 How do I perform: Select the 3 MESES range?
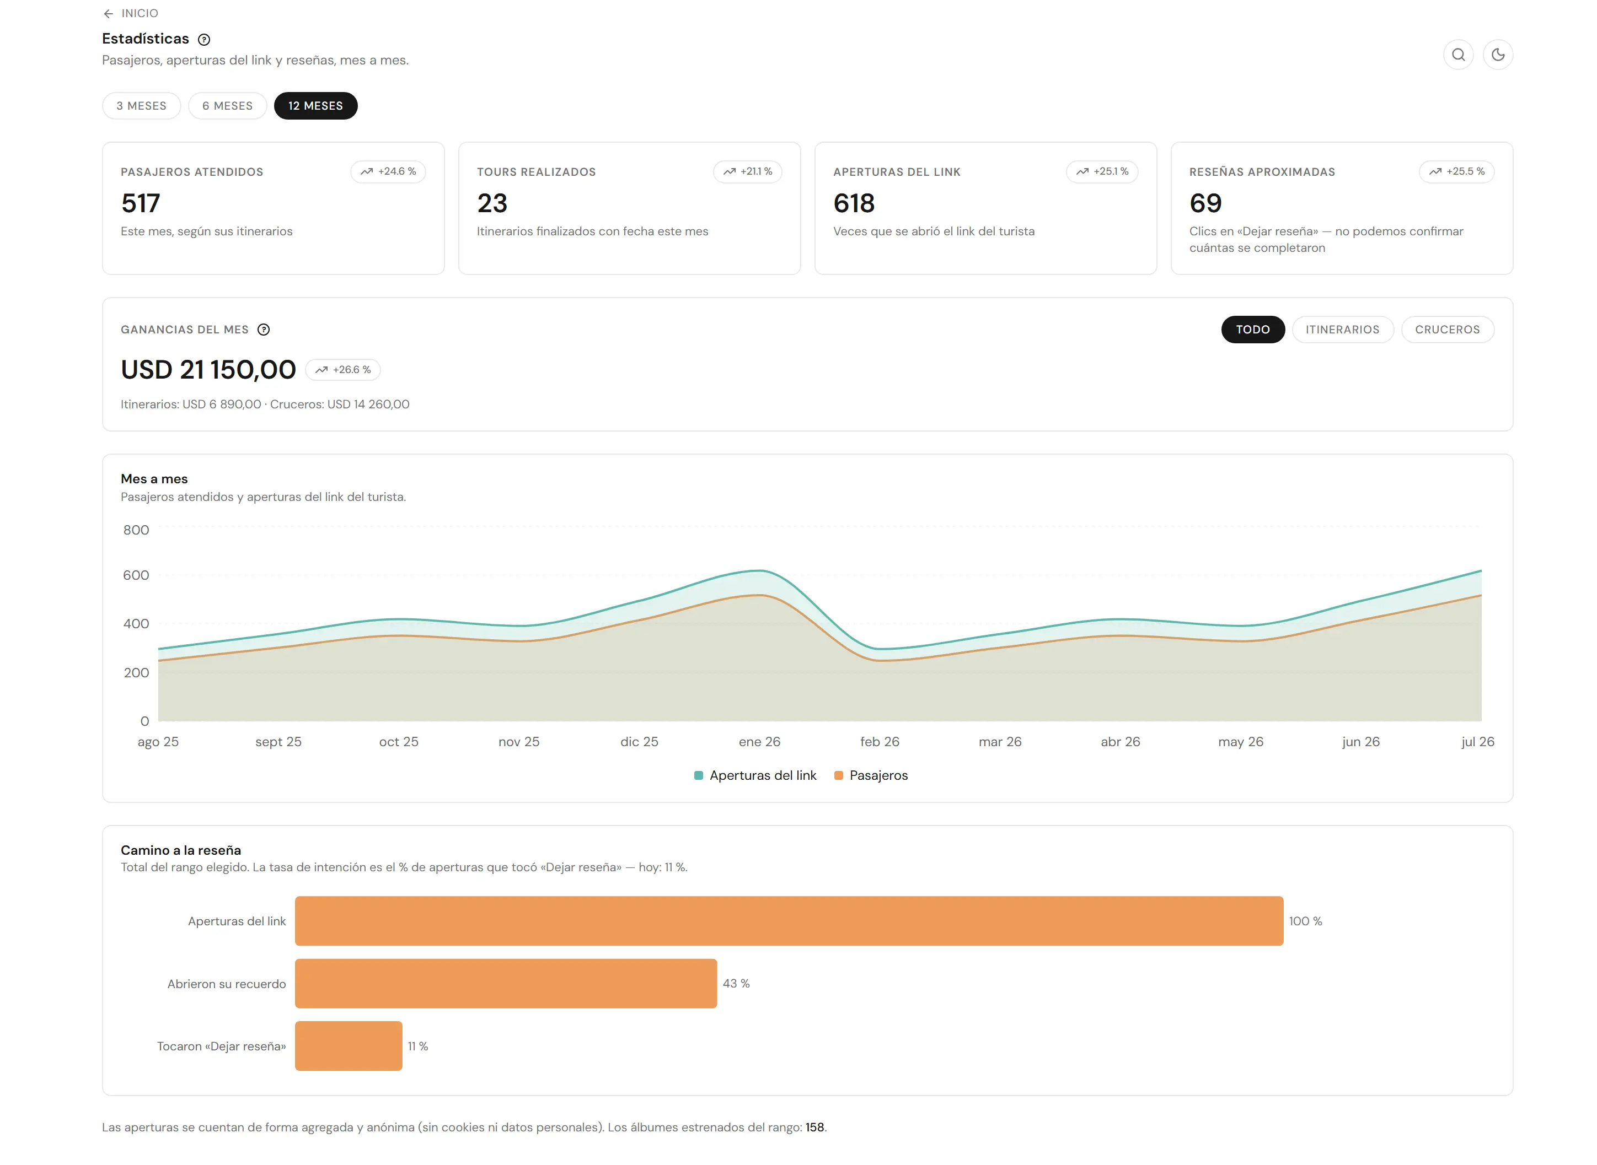(x=141, y=106)
